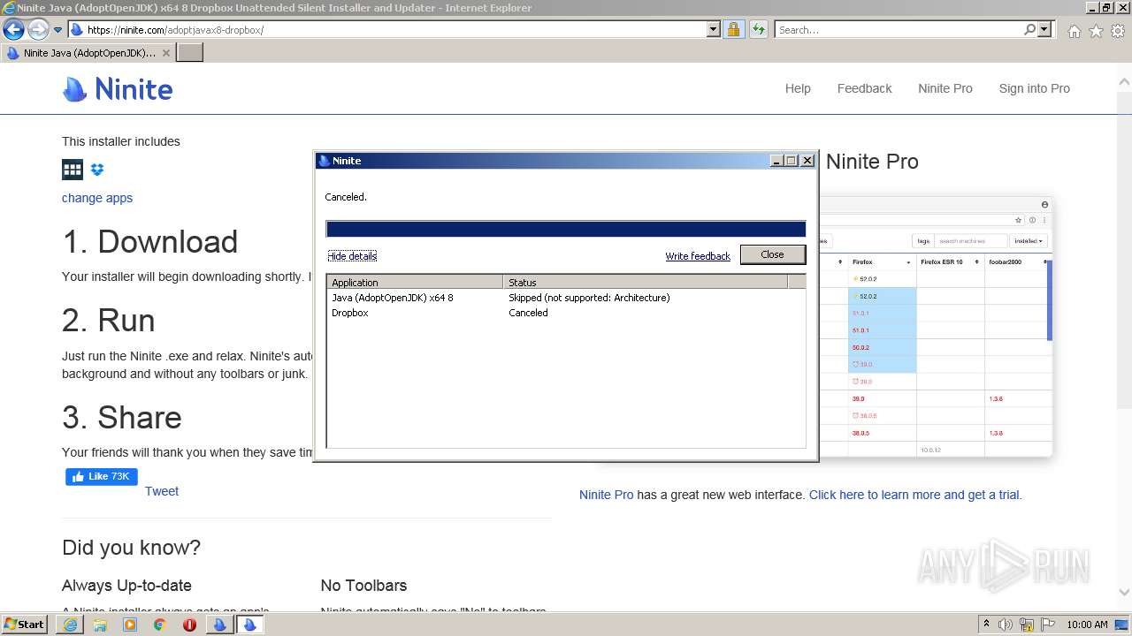Click 'Click here to learn more and get a trial'
1132x636 pixels.
click(914, 495)
